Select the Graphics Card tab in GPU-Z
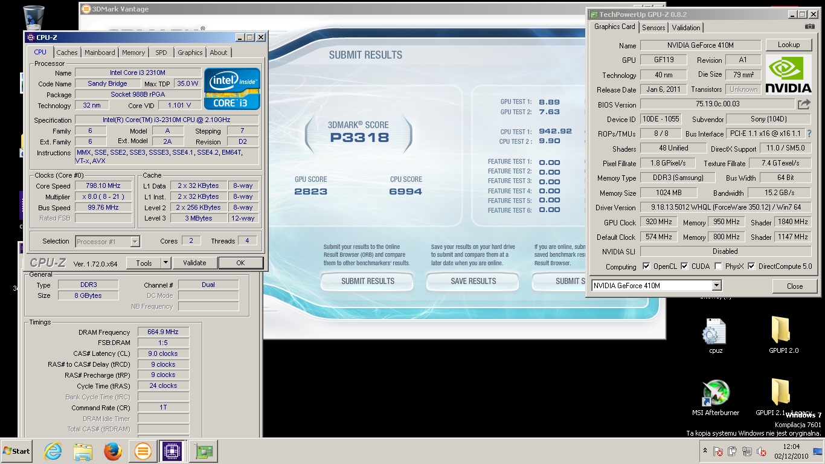825x464 pixels. (614, 27)
